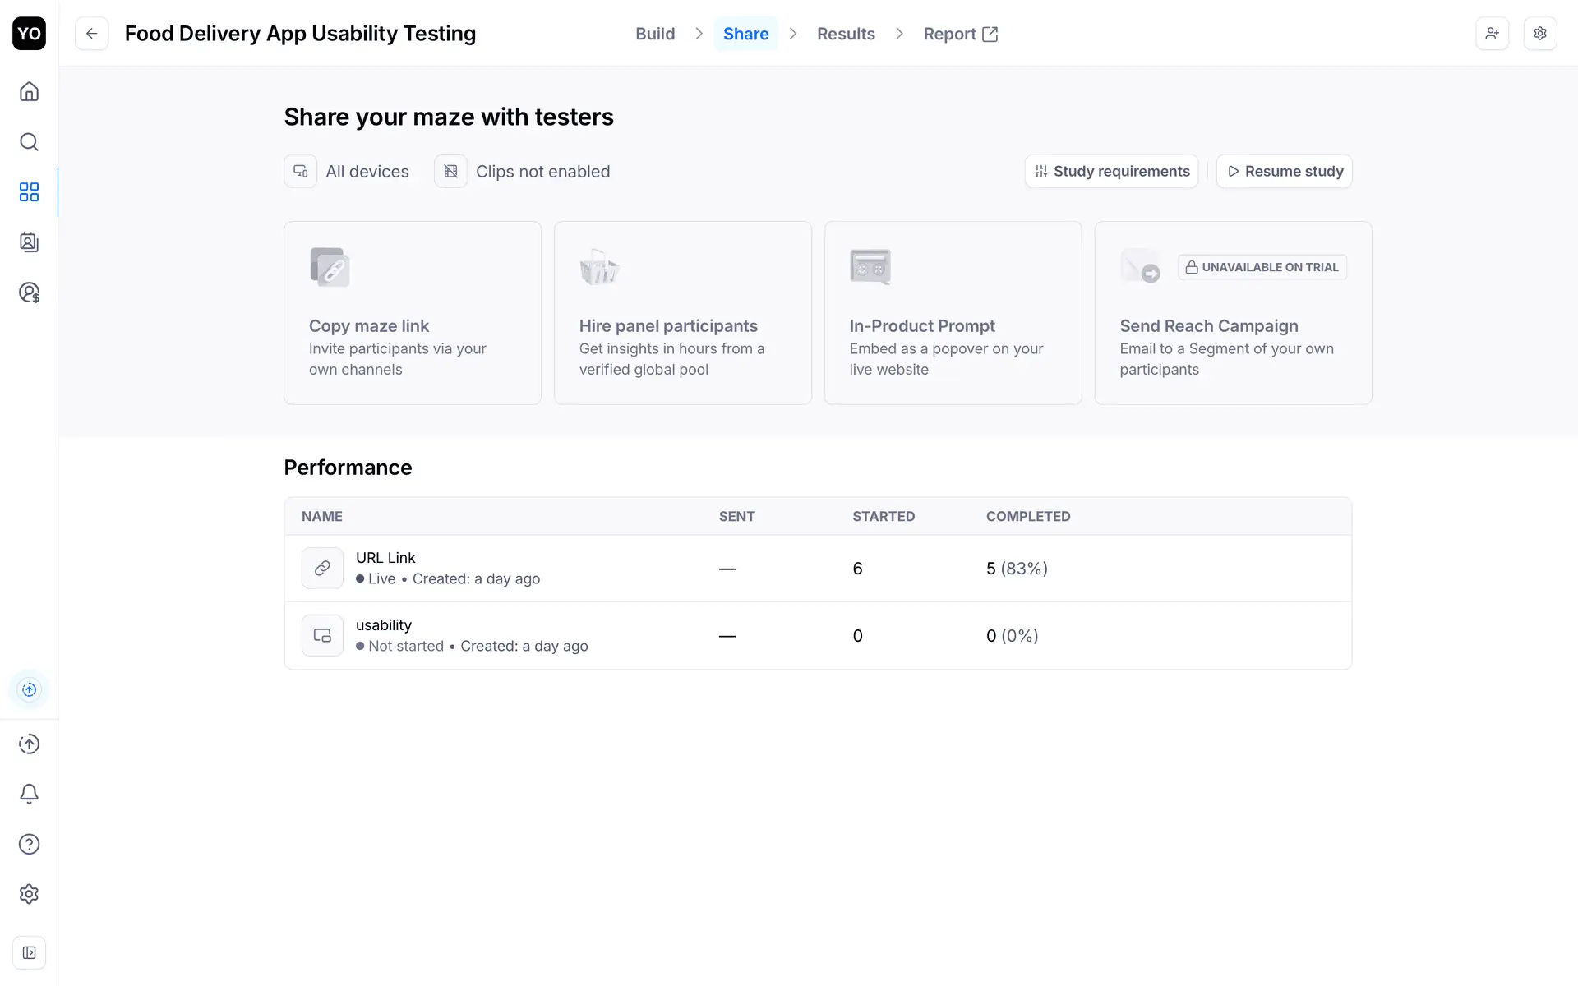Image resolution: width=1578 pixels, height=986 pixels.
Task: Click the All devices icon button
Action: tap(300, 172)
